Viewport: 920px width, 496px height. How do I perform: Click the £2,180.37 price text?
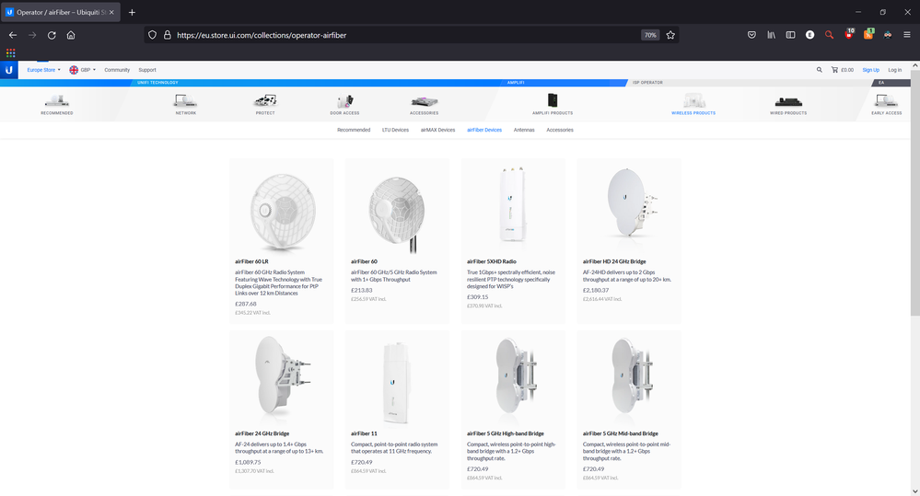point(596,290)
